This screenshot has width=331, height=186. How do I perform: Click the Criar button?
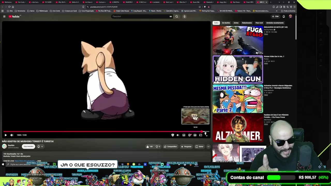[x=275, y=17]
